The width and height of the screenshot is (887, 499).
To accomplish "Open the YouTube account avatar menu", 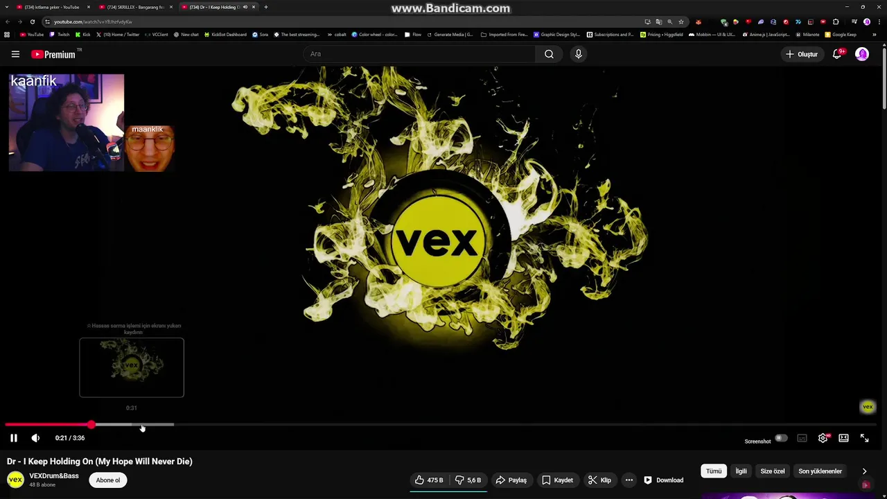I will click(x=862, y=54).
